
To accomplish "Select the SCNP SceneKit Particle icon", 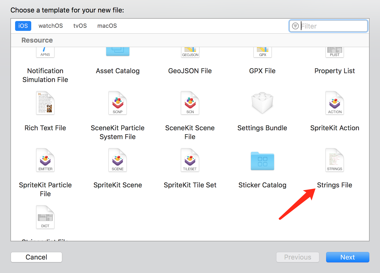I will [x=118, y=103].
